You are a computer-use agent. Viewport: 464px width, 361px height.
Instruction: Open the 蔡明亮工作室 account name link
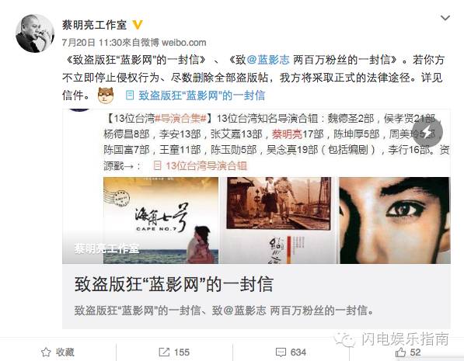(x=94, y=25)
